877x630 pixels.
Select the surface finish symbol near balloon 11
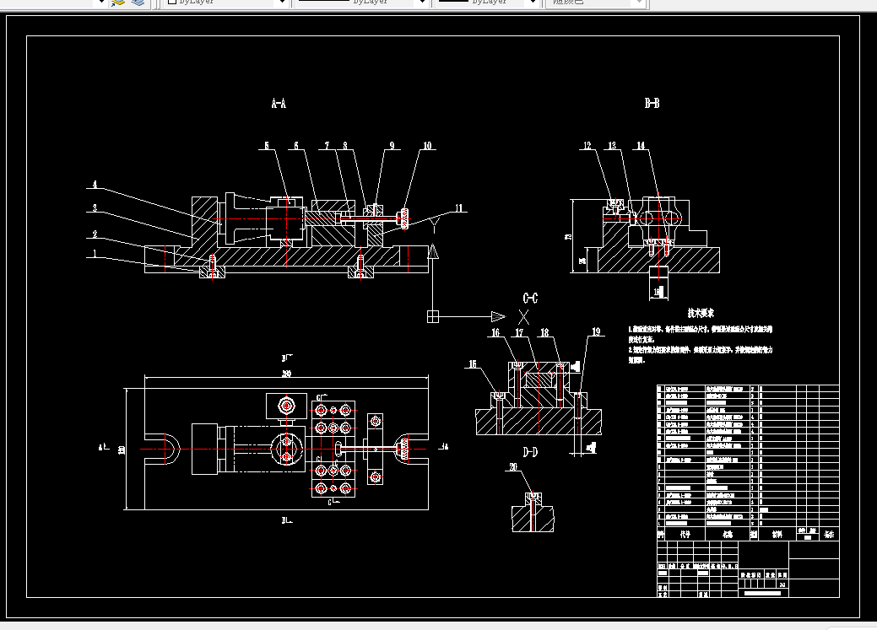coord(434,226)
